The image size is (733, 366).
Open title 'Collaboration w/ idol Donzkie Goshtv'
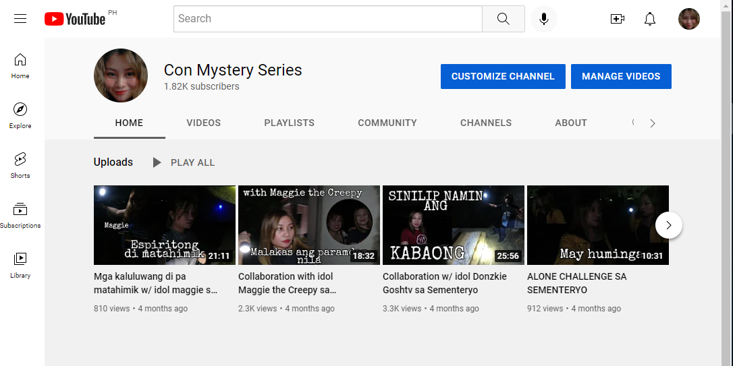(x=445, y=283)
